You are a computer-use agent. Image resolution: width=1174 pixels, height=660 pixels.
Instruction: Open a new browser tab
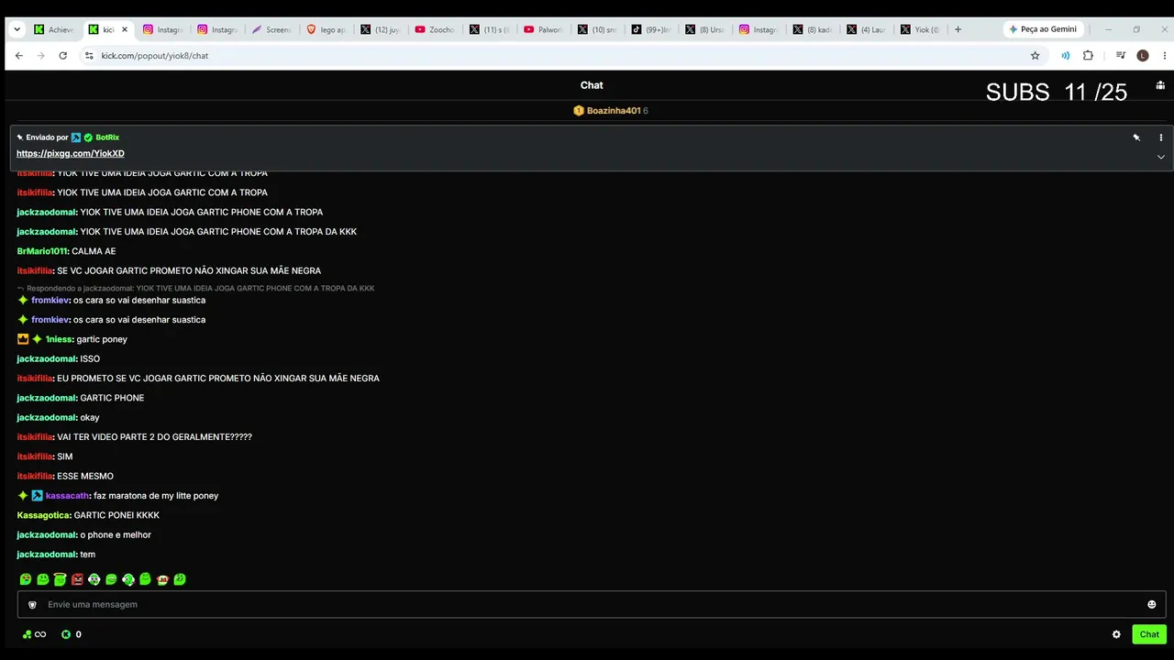958,29
